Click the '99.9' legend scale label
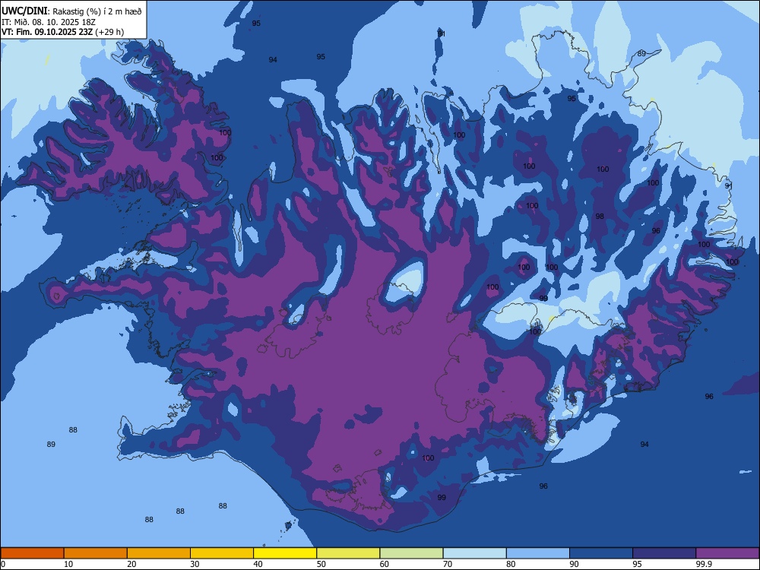The image size is (760, 570). click(704, 564)
